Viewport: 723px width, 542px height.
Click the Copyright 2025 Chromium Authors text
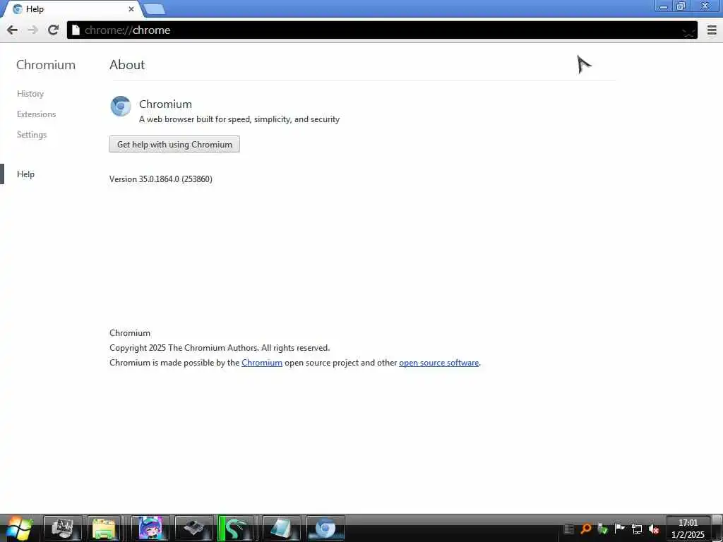click(x=220, y=348)
